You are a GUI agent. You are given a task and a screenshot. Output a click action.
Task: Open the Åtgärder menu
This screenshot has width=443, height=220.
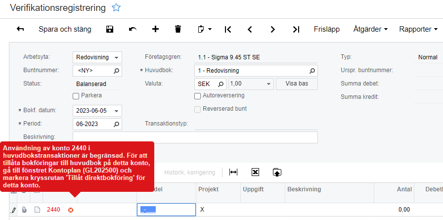(x=370, y=29)
